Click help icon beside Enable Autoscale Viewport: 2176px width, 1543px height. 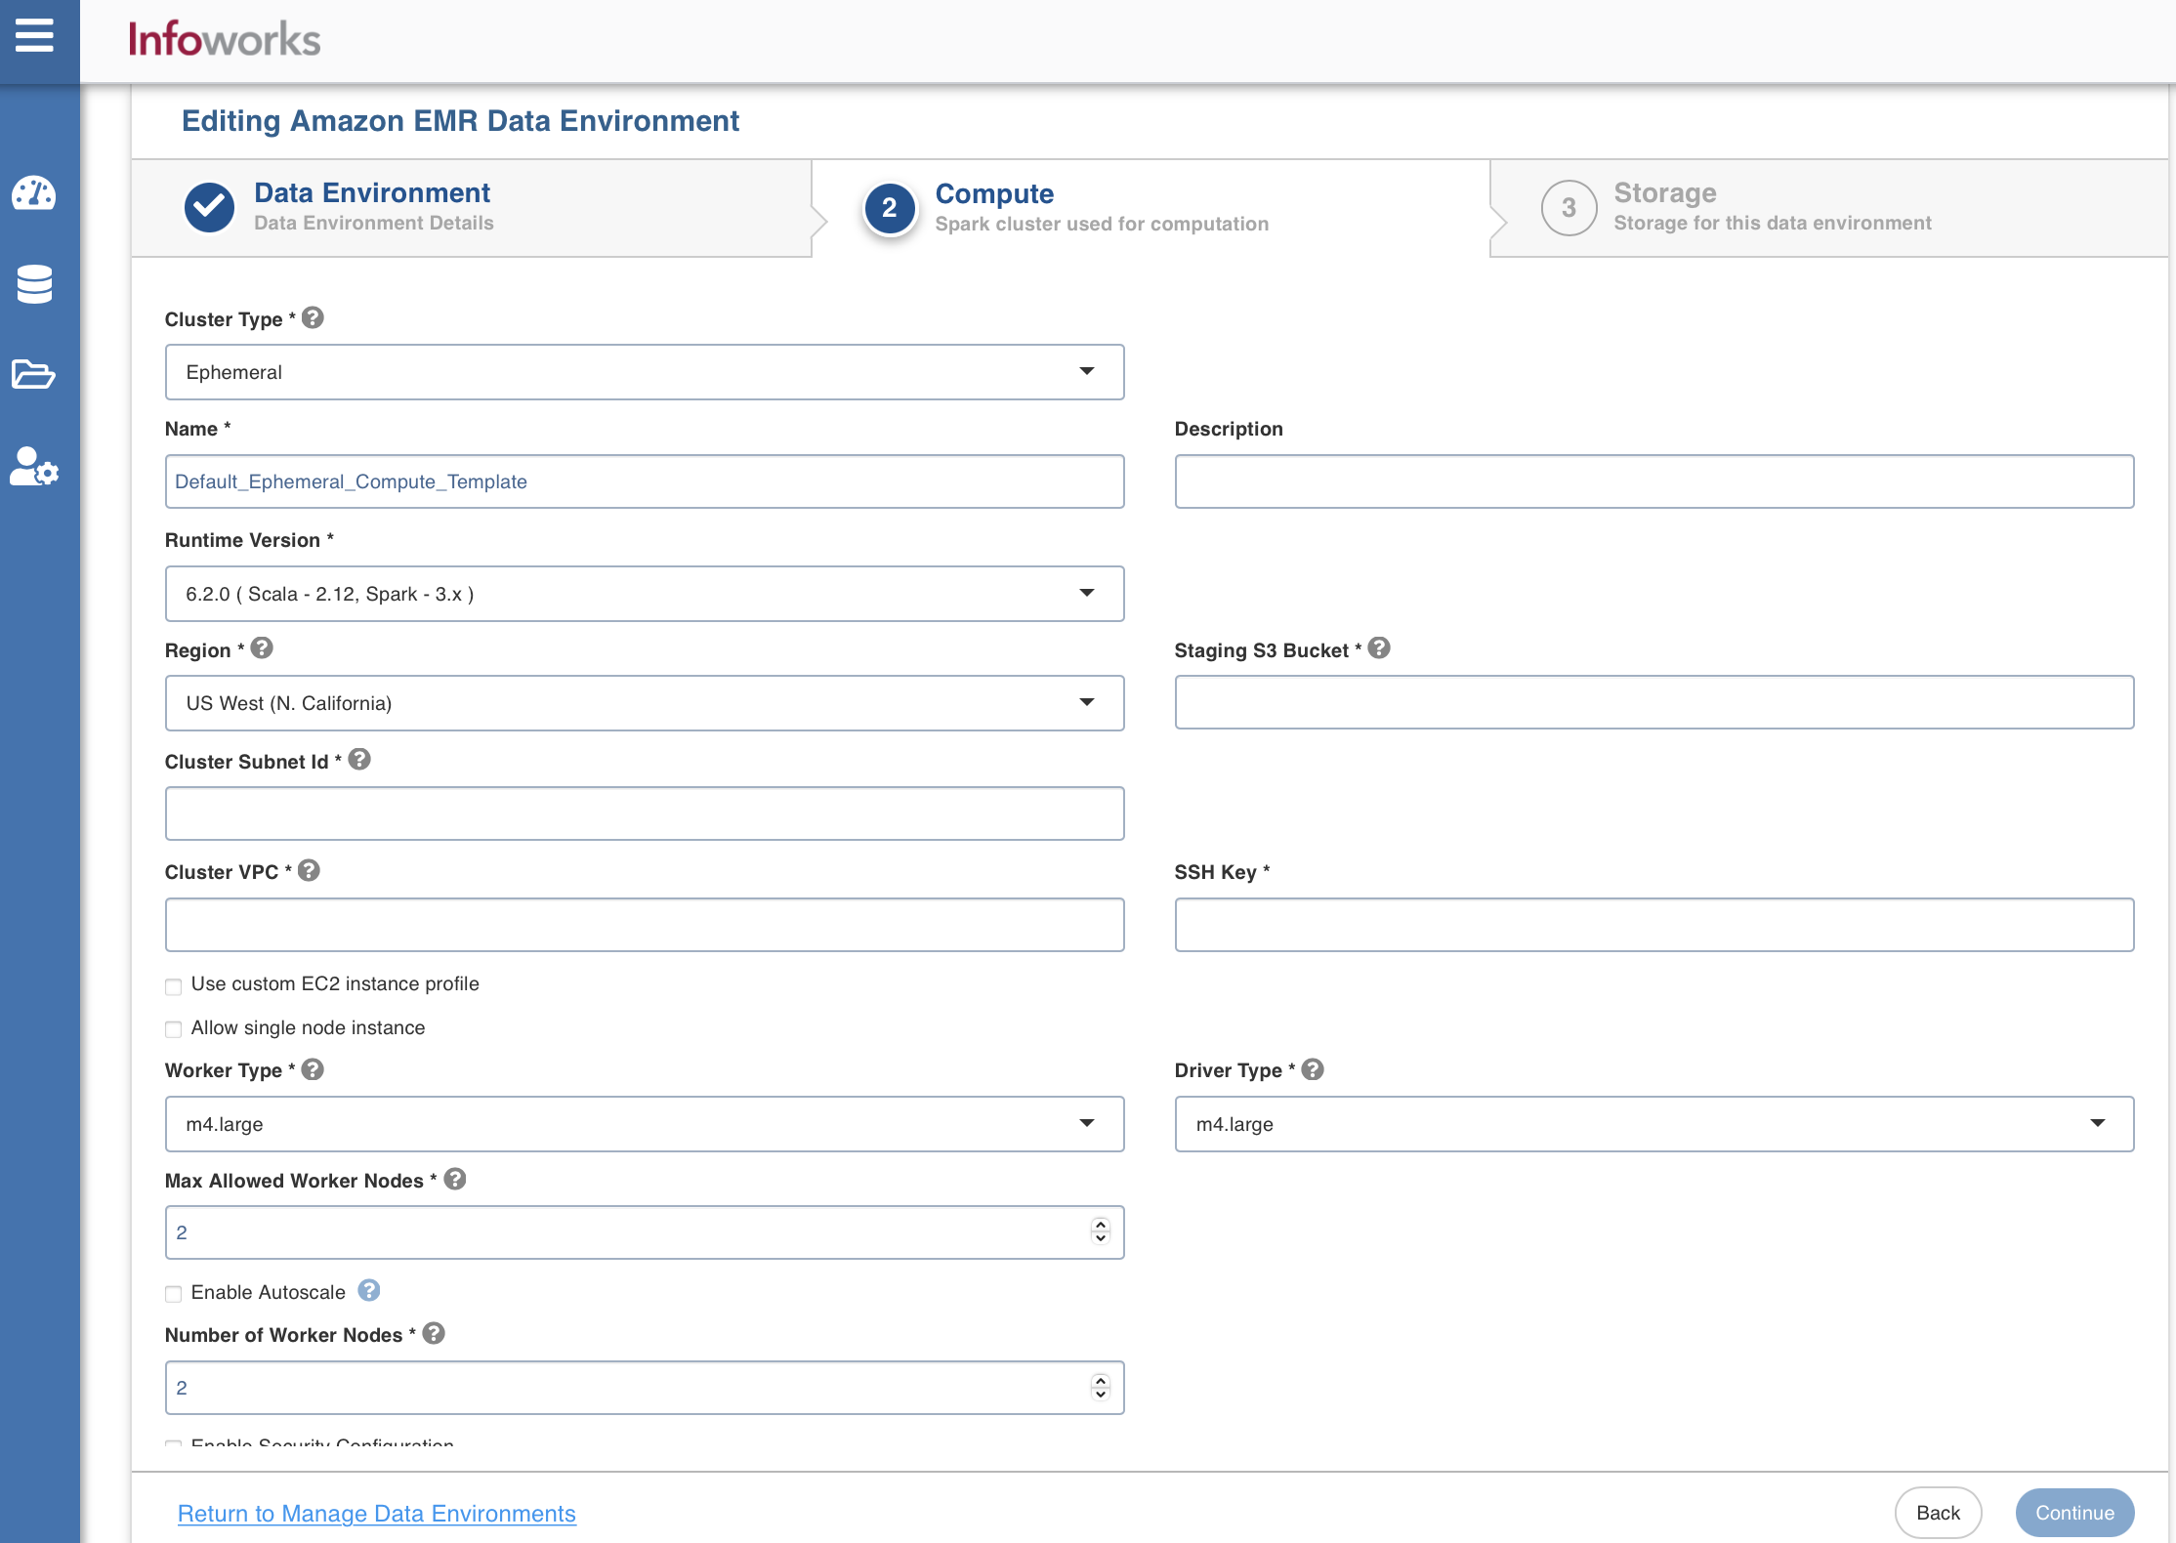pos(368,1291)
